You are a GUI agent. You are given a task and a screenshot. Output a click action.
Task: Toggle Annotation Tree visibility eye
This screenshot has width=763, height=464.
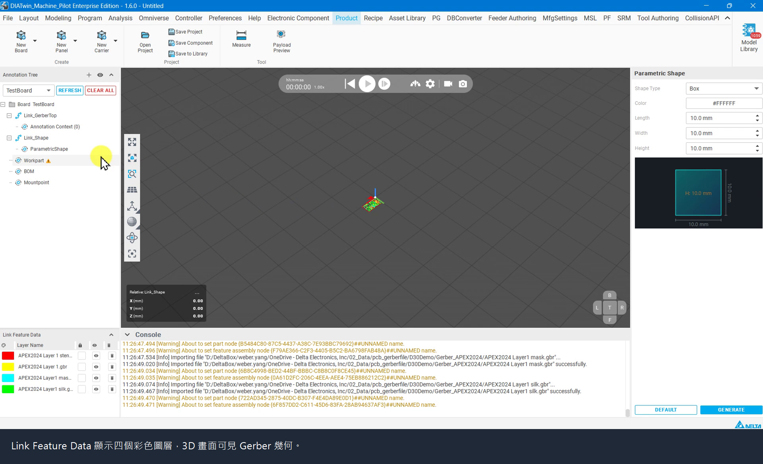click(100, 75)
